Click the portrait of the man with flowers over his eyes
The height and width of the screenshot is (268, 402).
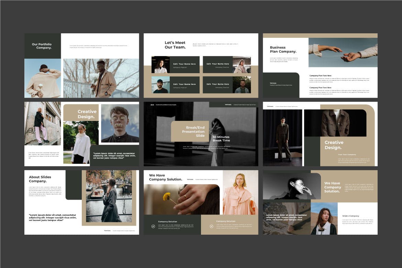click(x=120, y=123)
